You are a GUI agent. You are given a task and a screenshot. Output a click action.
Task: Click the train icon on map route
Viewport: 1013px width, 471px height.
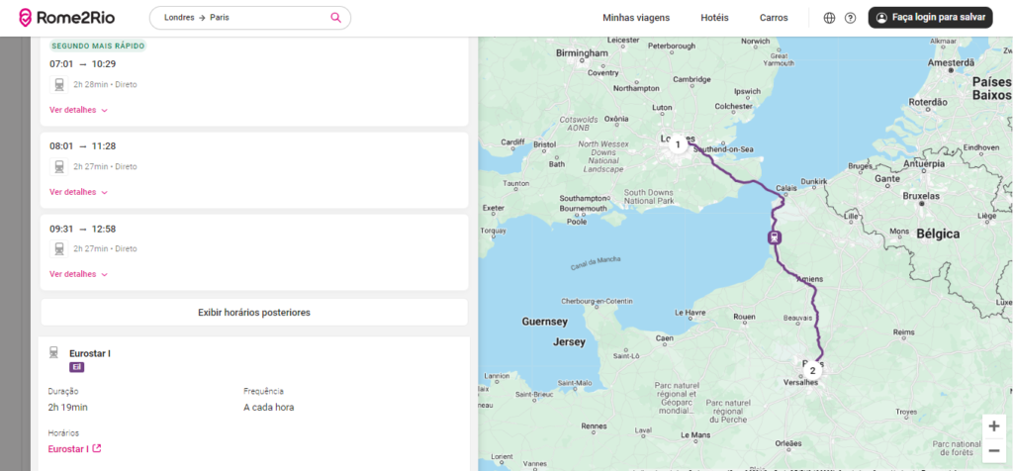click(x=774, y=236)
